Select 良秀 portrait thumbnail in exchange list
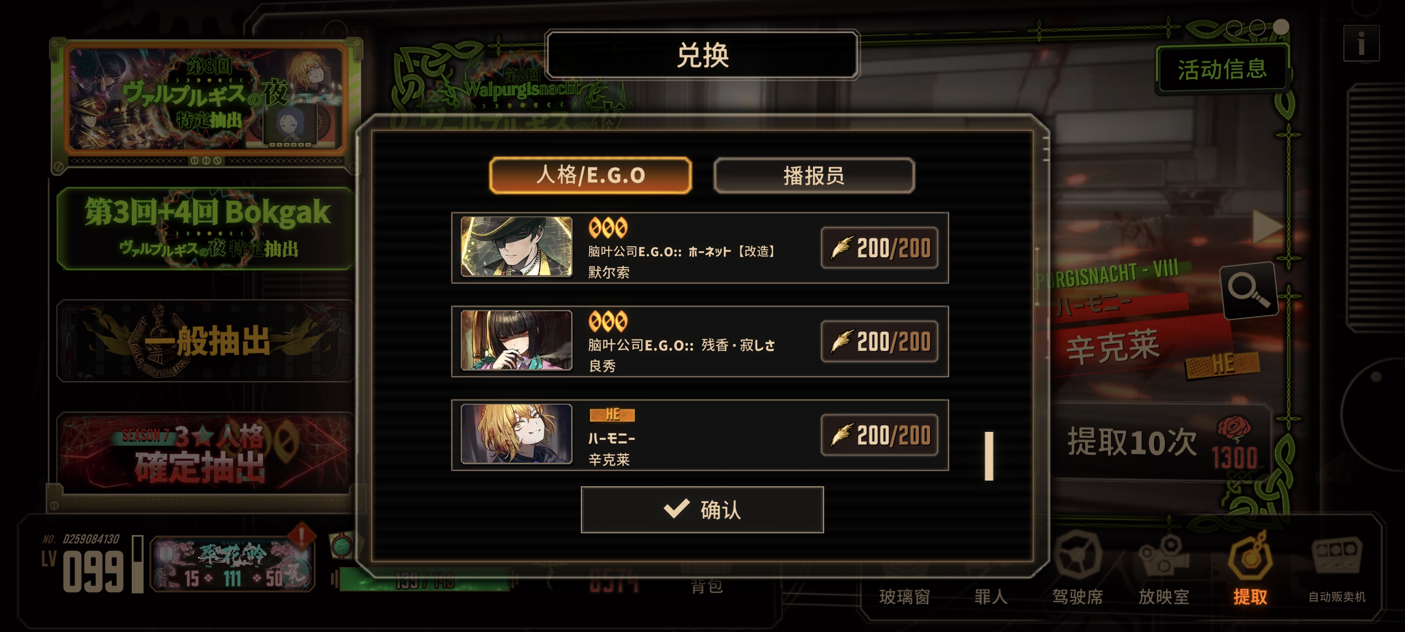This screenshot has width=1405, height=632. point(516,341)
